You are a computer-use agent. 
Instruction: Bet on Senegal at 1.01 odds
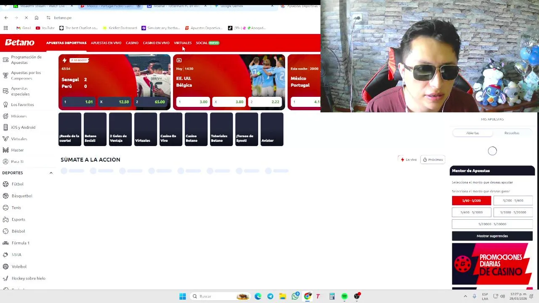pos(78,102)
